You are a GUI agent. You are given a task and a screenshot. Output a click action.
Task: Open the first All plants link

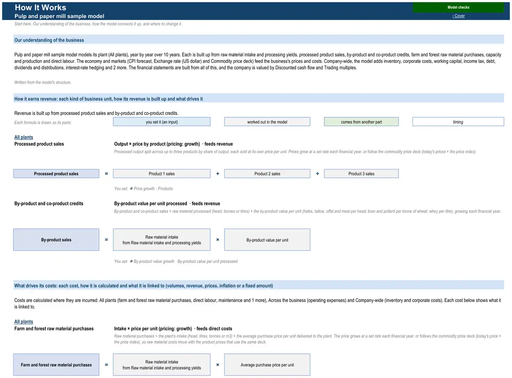(x=23, y=137)
